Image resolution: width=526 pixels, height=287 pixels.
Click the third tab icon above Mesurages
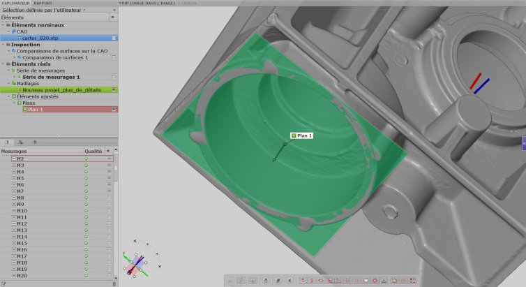[35, 142]
